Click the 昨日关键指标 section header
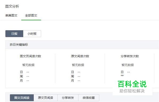Viewport: 159px width, 102px height. point(19,45)
